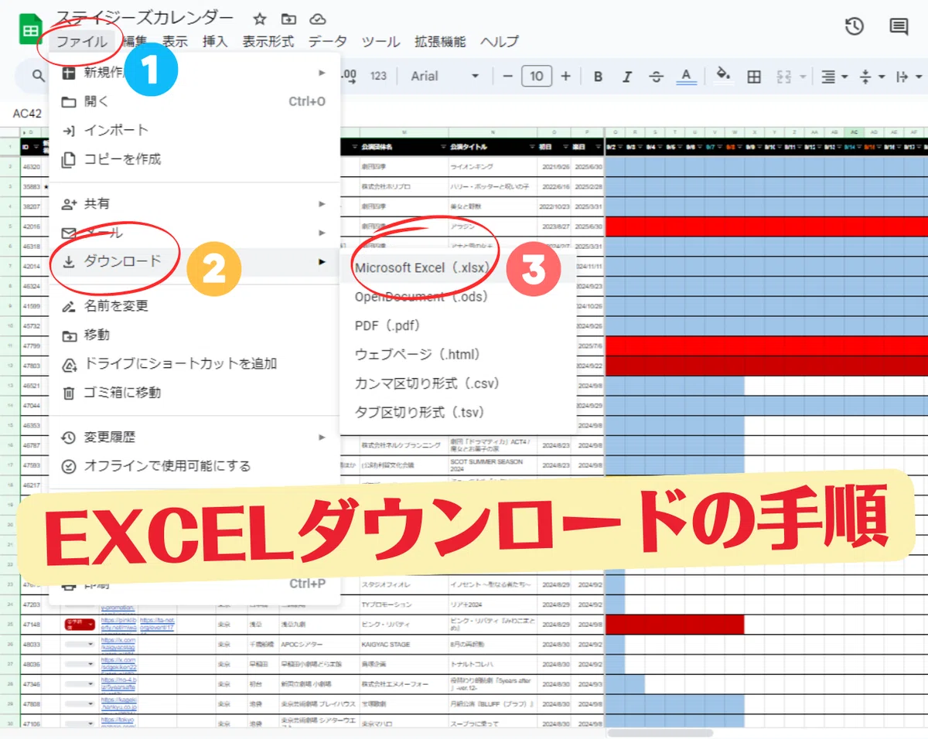The height and width of the screenshot is (739, 928).
Task: Open the pinklib link in row 47148
Action: [x=118, y=624]
